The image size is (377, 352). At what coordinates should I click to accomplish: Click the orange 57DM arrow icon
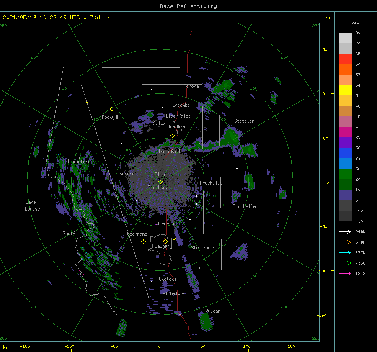tap(345, 242)
